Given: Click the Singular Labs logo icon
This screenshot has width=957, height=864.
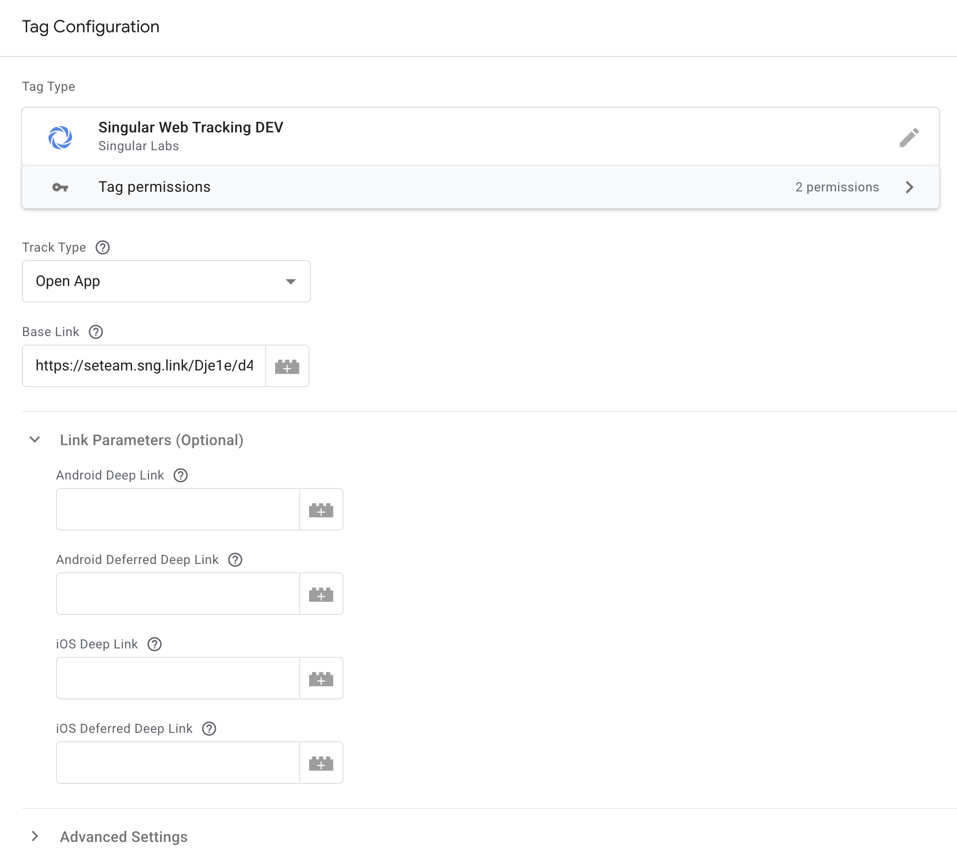Looking at the screenshot, I should (60, 137).
